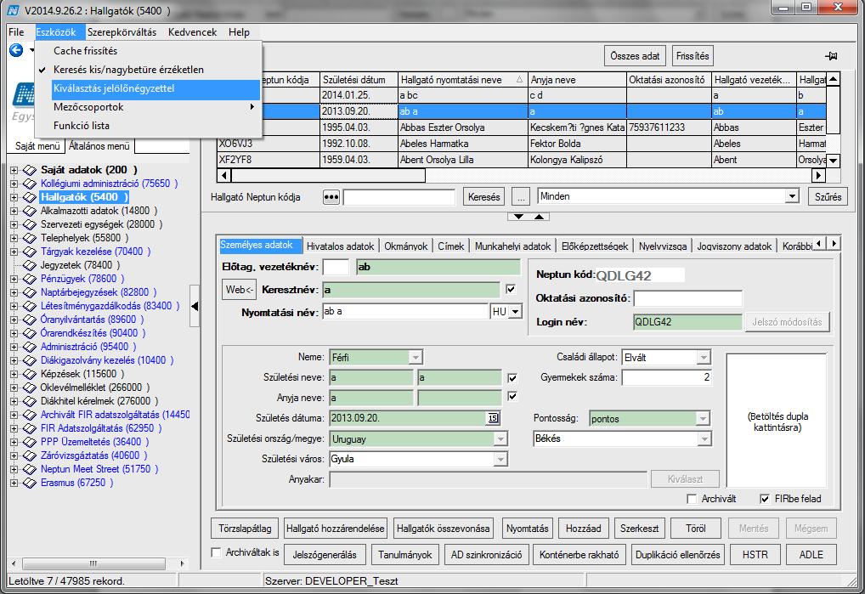Click the Összes adat button

point(635,56)
